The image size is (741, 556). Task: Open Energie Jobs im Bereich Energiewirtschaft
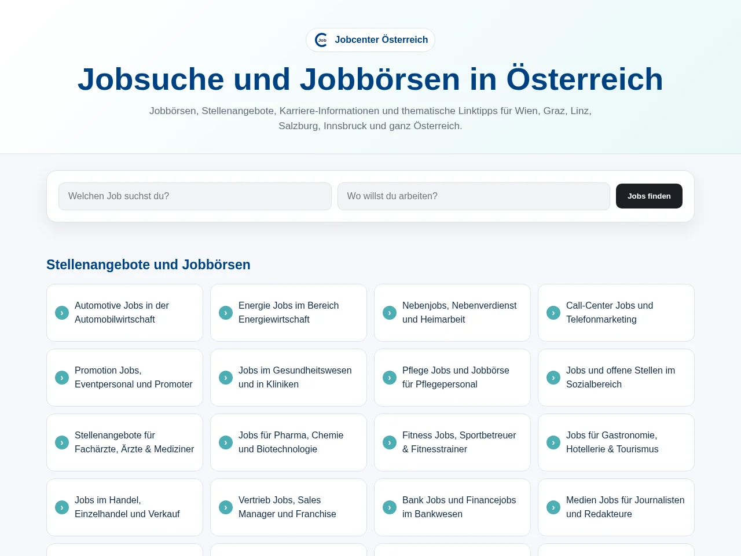tap(288, 313)
